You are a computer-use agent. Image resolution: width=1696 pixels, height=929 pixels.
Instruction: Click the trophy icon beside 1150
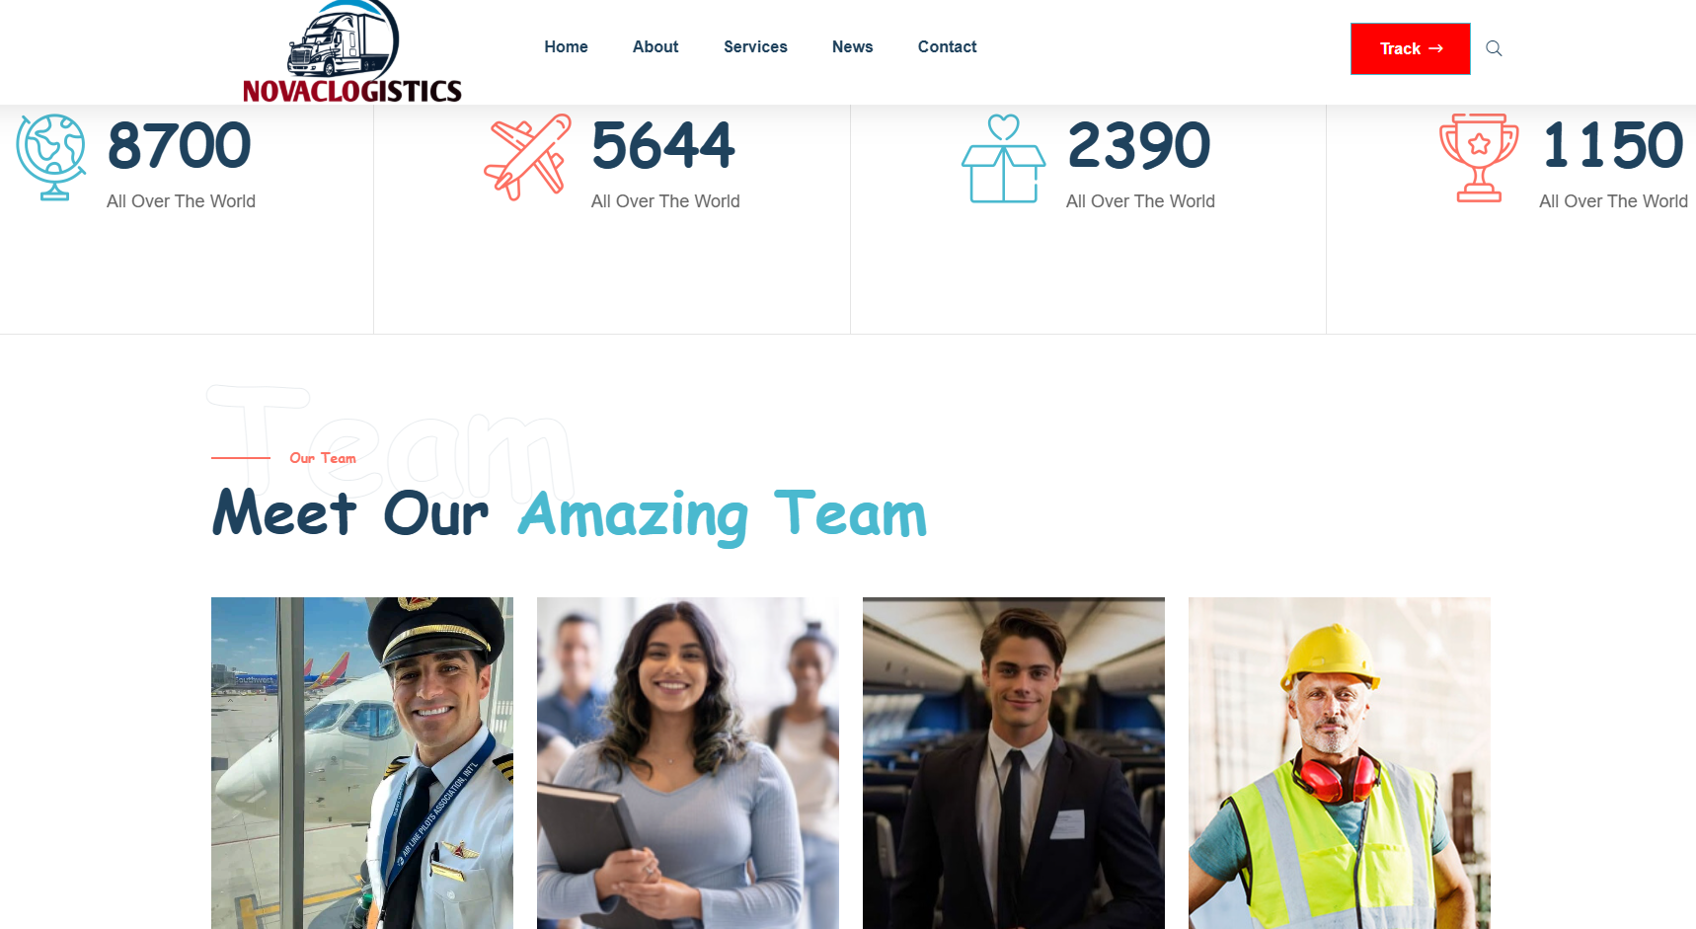coord(1479,158)
